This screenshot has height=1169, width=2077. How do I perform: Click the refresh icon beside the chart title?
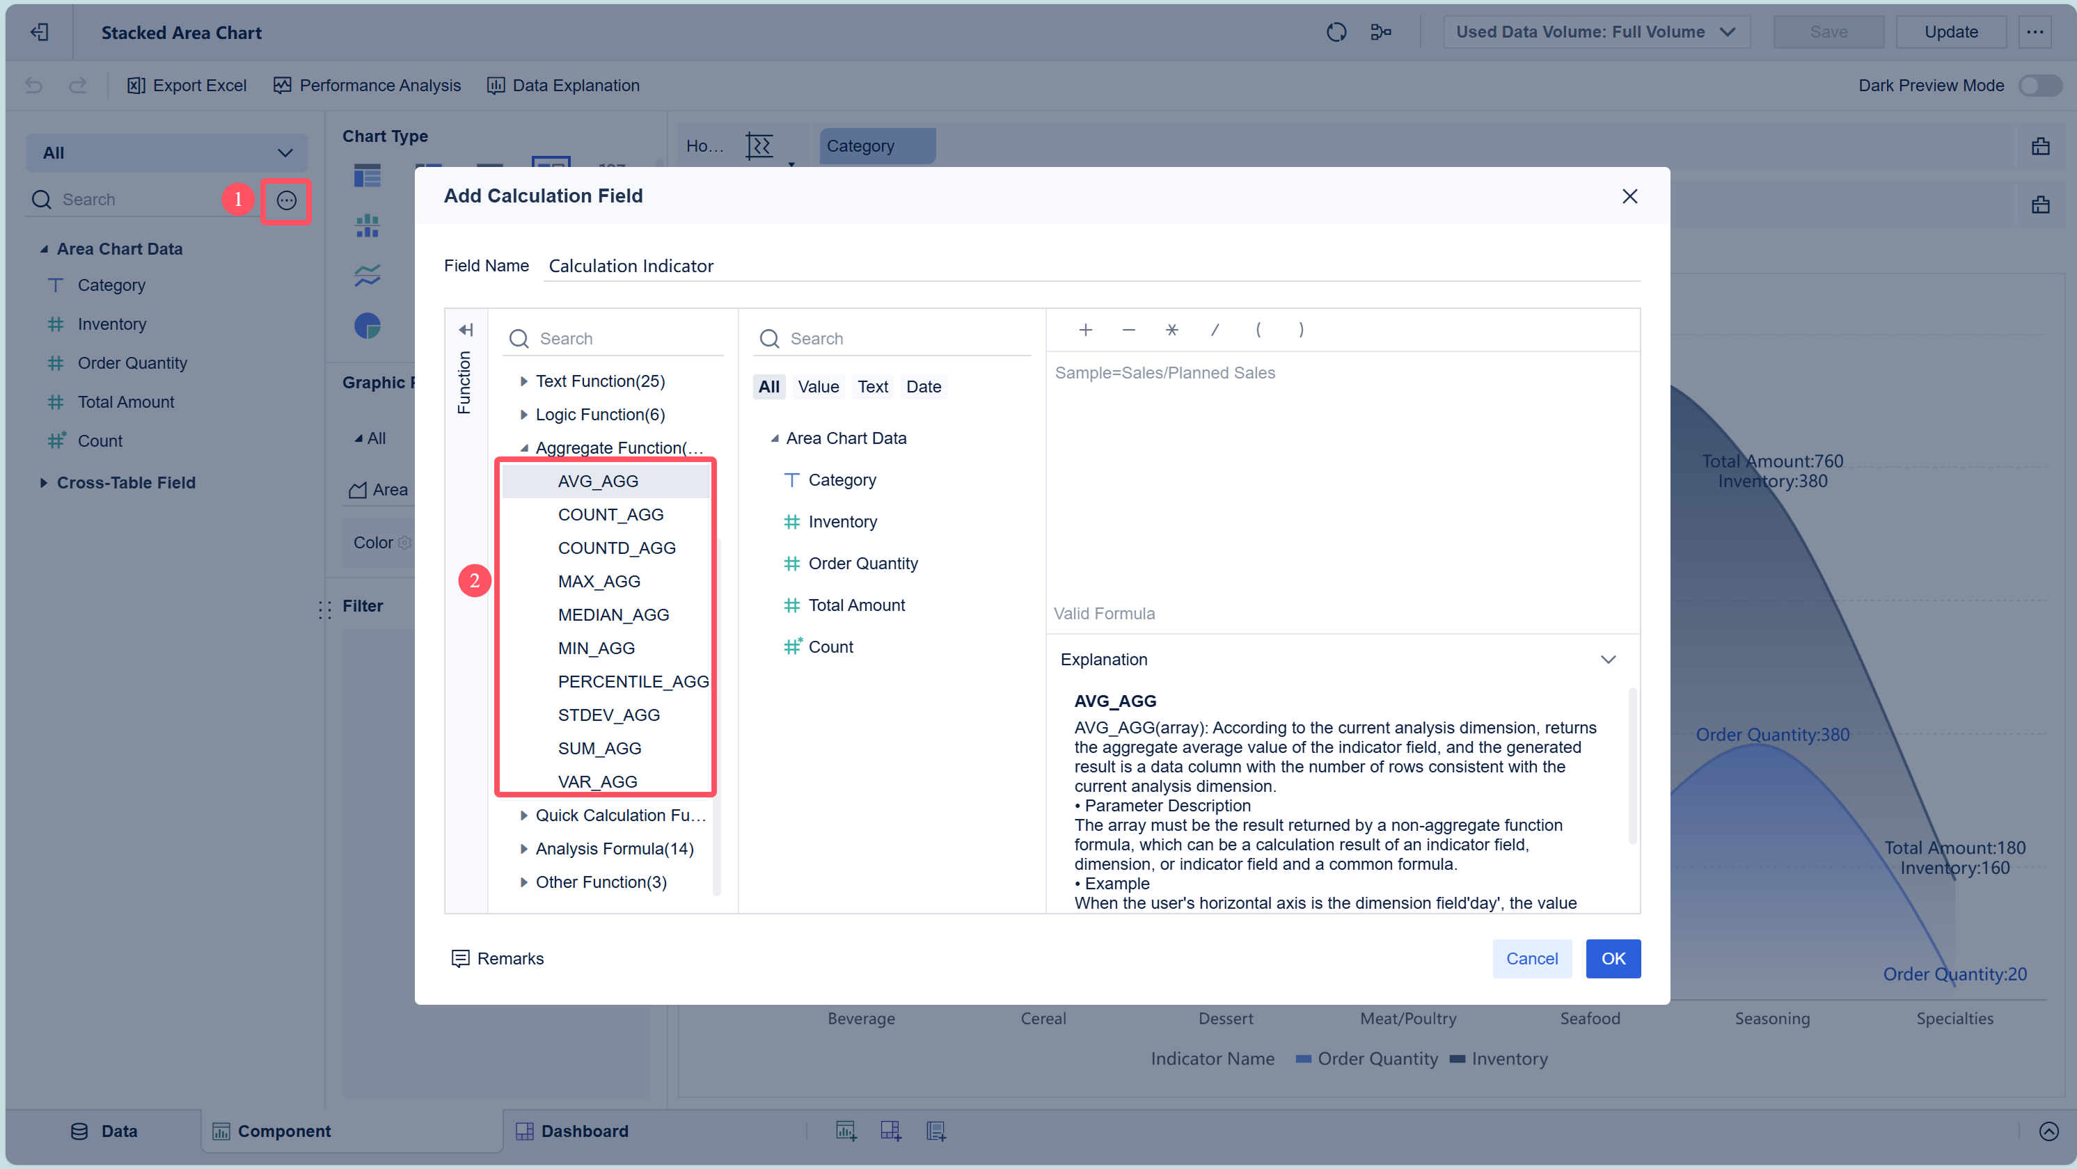[x=1336, y=31]
